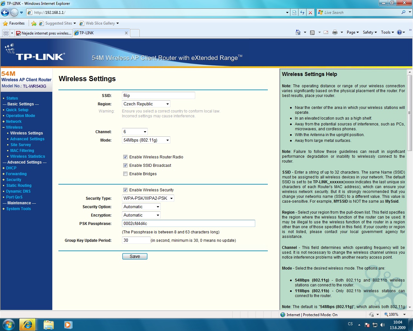Click the Add to Favorites Bar icon
Viewport: 413px width, 331px height.
[x=34, y=23]
